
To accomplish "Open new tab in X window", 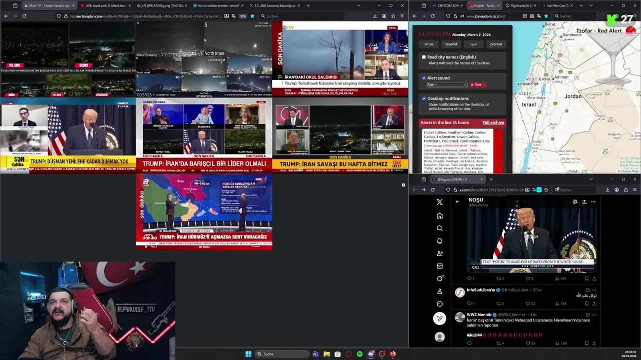I will coord(491,179).
